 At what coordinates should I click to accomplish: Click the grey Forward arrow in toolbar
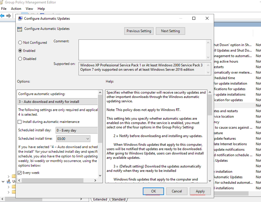coord(9,16)
